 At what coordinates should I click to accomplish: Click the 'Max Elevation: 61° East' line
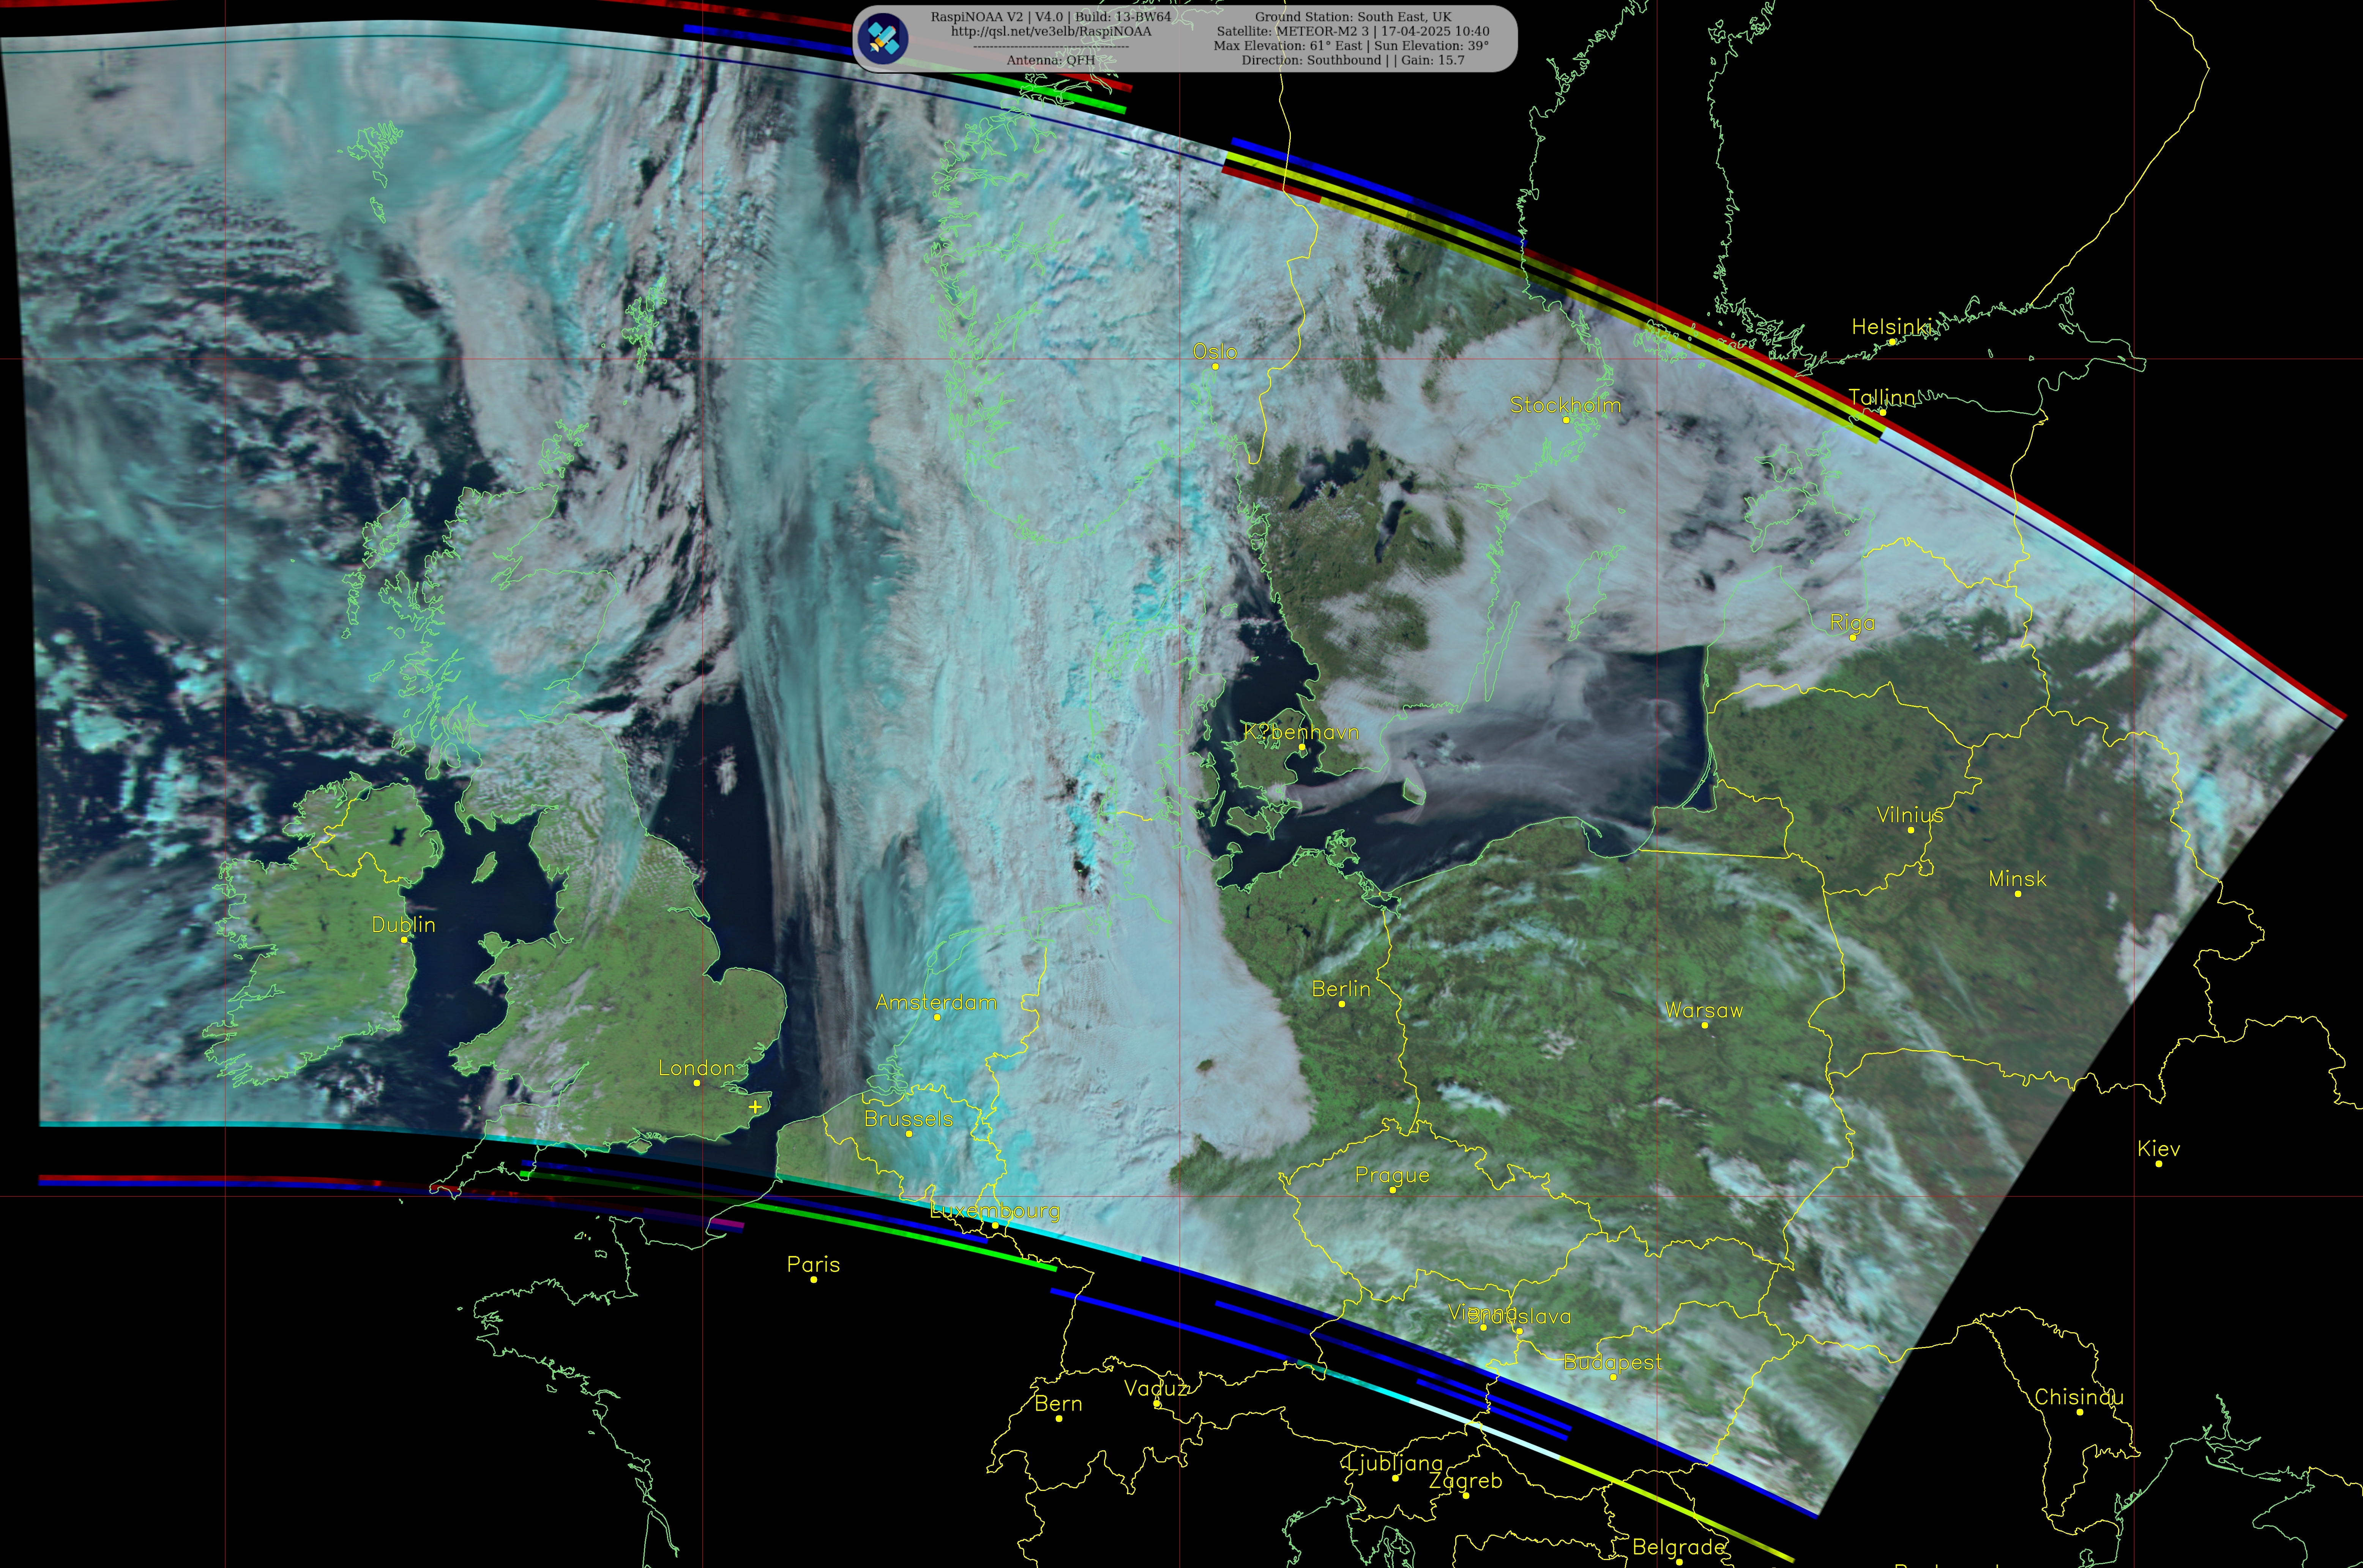pos(1351,46)
